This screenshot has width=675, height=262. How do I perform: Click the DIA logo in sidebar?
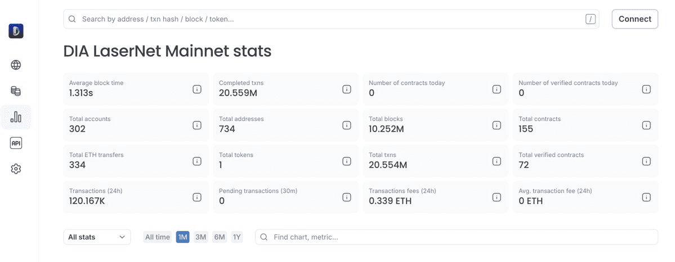[x=16, y=31]
